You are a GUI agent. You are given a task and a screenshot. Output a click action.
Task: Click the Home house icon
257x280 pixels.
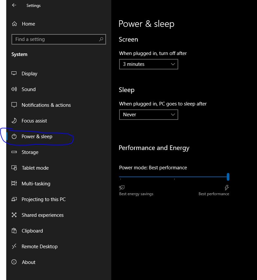point(14,24)
